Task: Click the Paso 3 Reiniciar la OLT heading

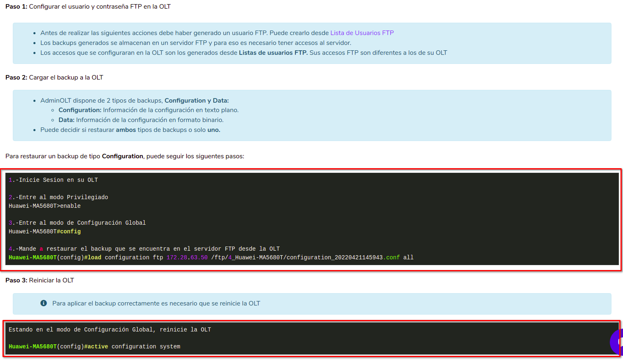Action: [x=40, y=280]
